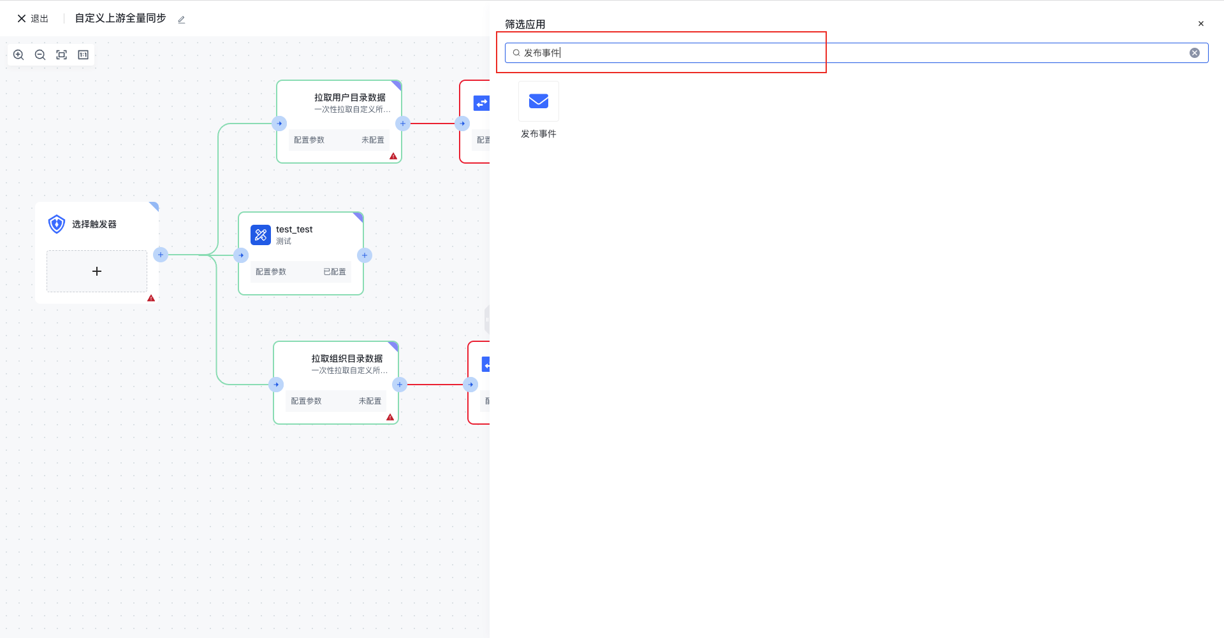Click the shield trigger icon
1224x638 pixels.
pos(57,224)
